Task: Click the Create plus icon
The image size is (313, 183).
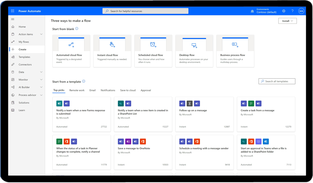Action: pos(13,49)
